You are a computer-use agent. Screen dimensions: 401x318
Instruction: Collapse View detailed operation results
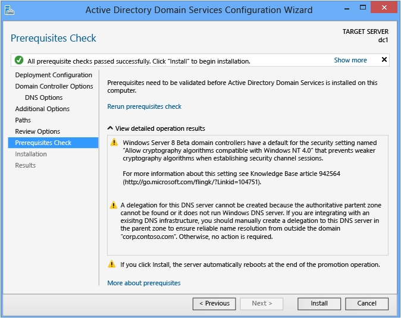pyautogui.click(x=110, y=128)
